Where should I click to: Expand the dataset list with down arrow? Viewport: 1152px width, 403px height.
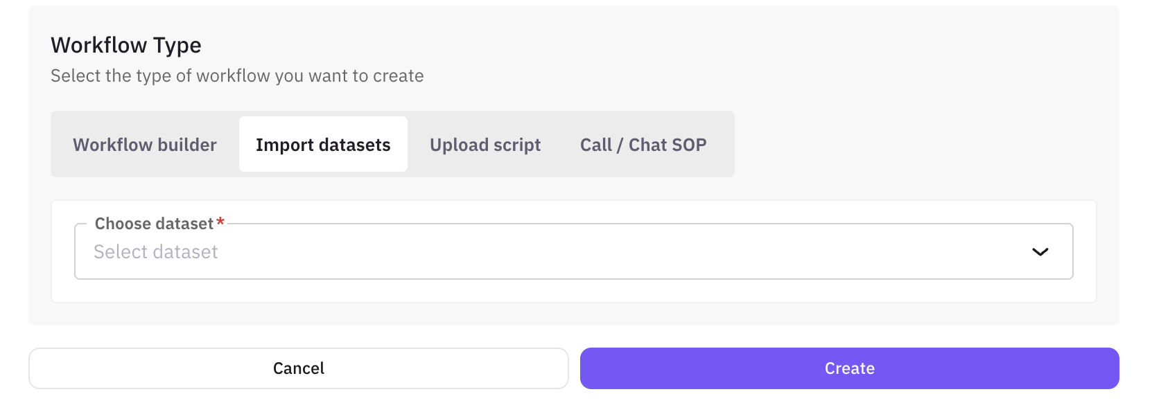(x=1040, y=252)
